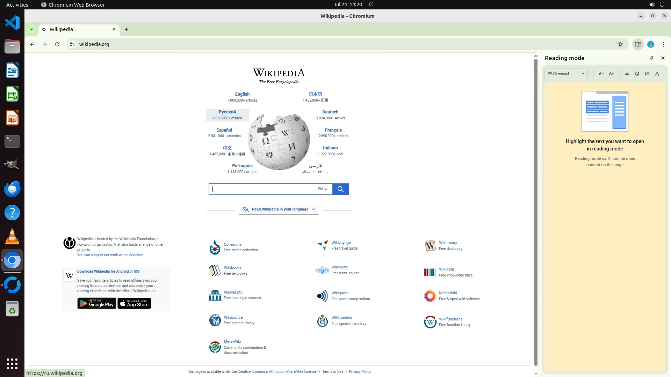Bookmark this page with star icon
Image resolution: width=671 pixels, height=377 pixels.
[x=621, y=44]
